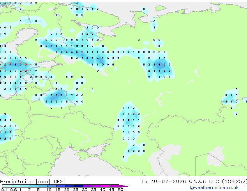Viewport: 247px width, 191px height.
Task: Click the legend value "25"
Action: [x=76, y=189]
